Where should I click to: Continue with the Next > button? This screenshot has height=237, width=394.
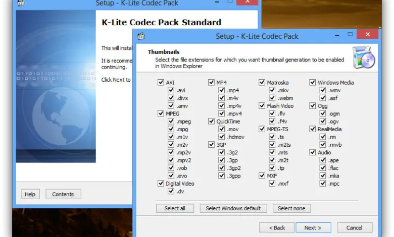[313, 228]
